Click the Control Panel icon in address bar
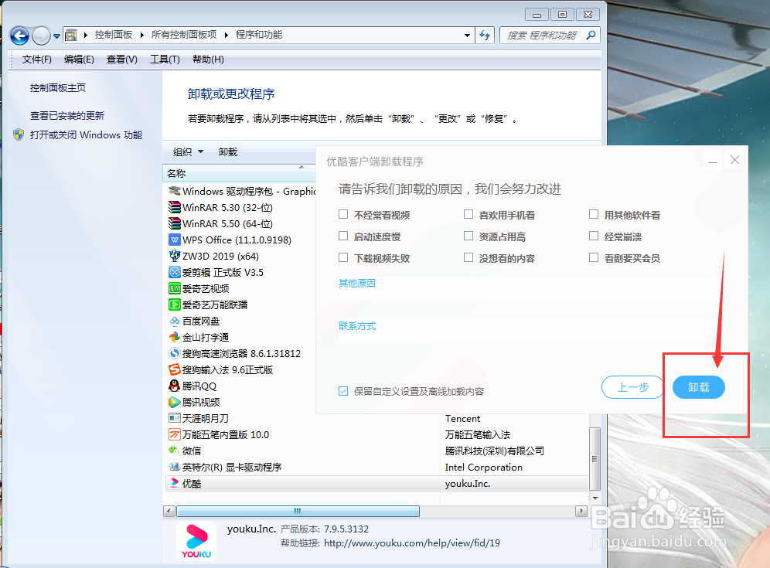The image size is (770, 568). pyautogui.click(x=71, y=35)
